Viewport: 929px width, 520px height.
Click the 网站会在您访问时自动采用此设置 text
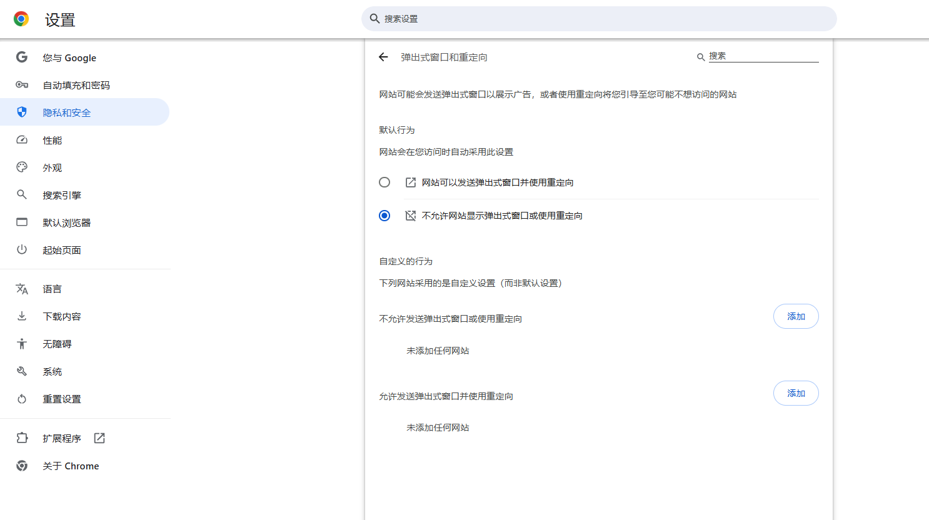446,152
